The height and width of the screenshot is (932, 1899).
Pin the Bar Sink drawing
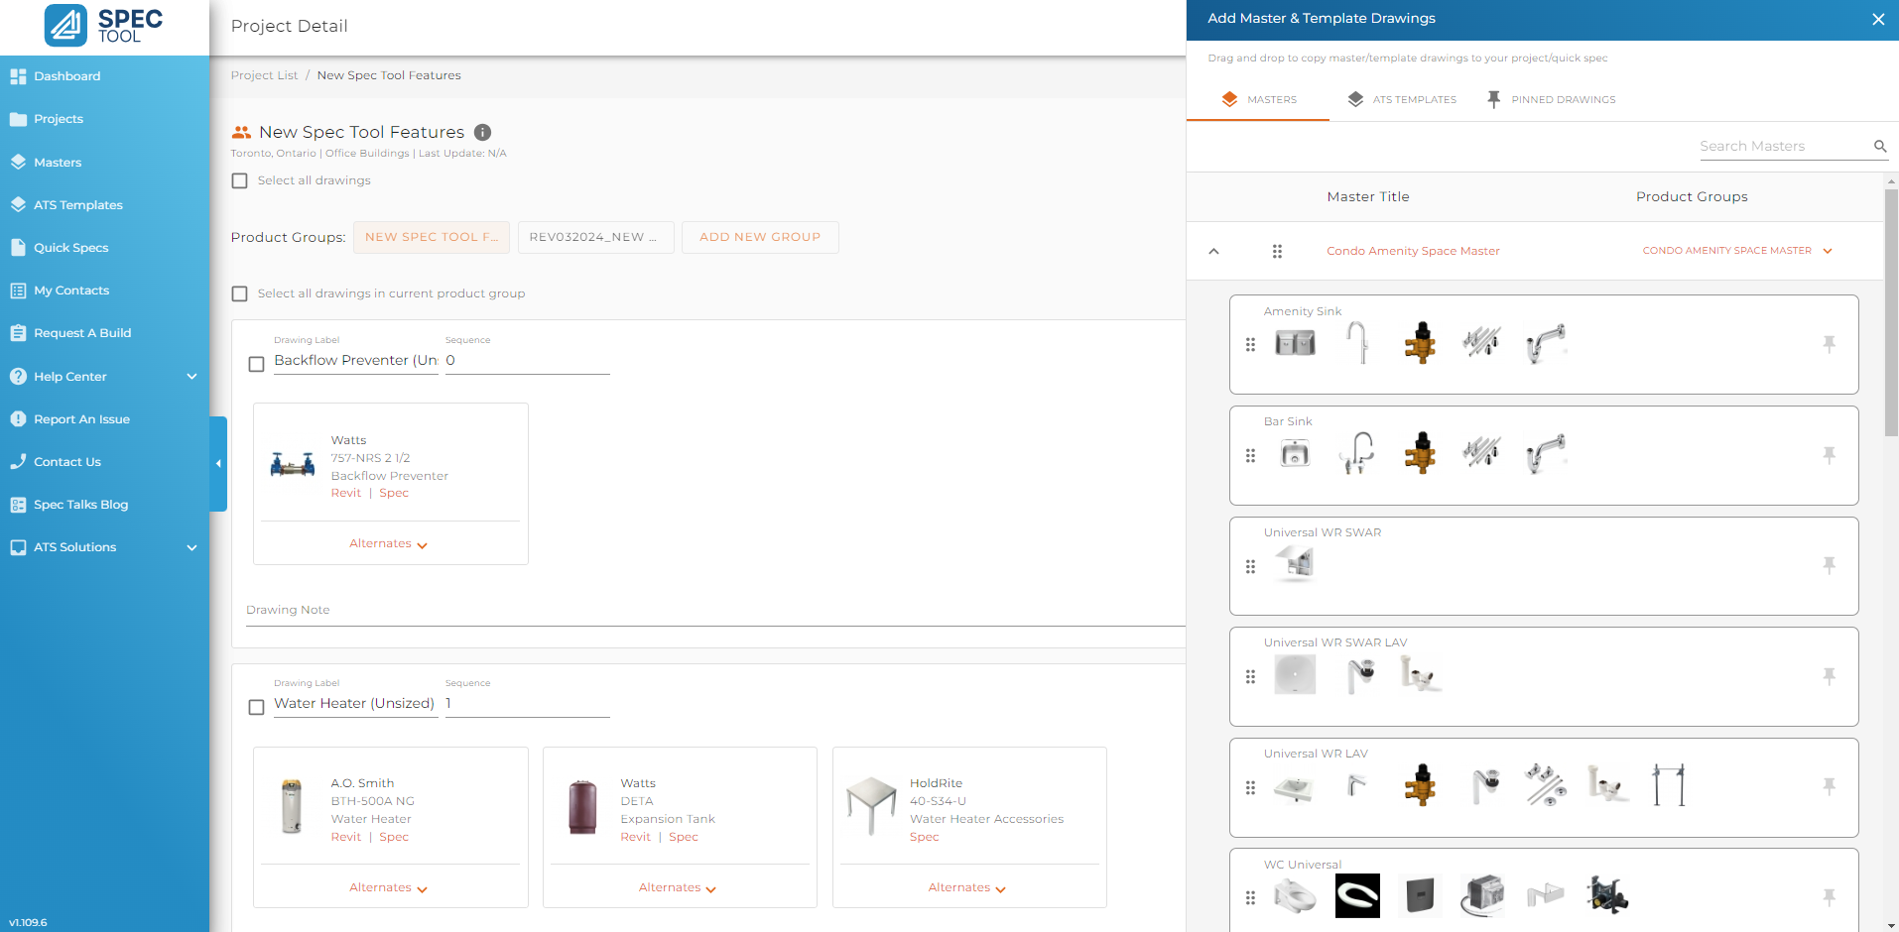click(x=1829, y=455)
